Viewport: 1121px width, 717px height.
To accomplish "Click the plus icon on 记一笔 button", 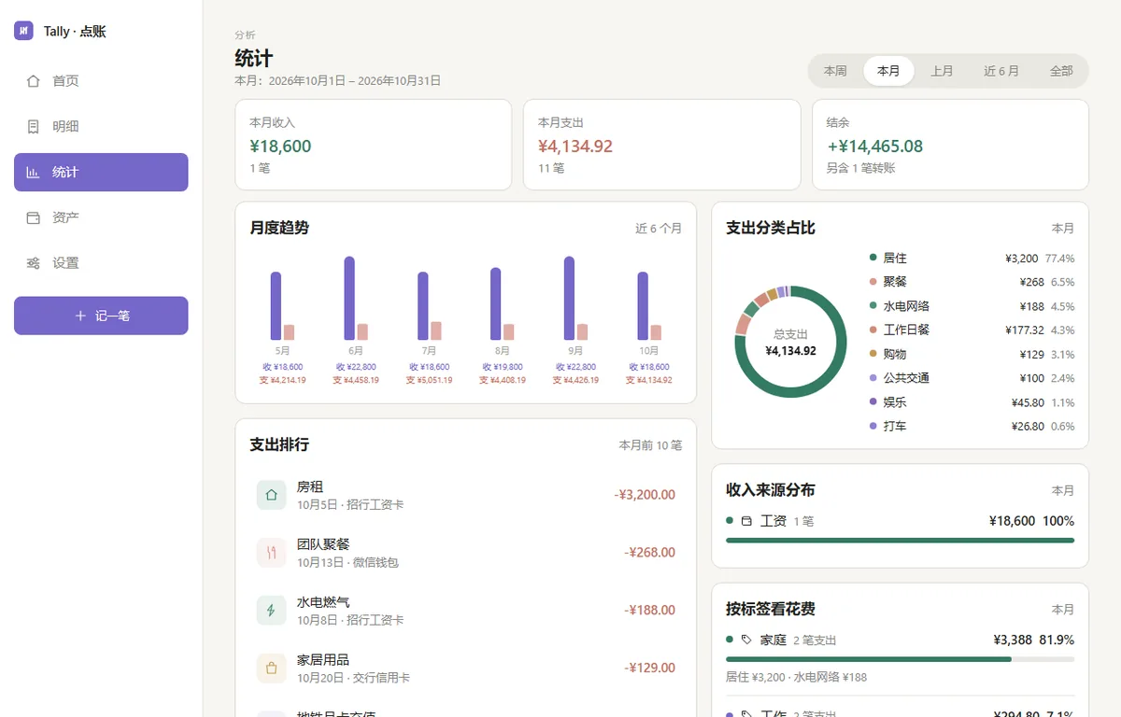I will point(80,316).
